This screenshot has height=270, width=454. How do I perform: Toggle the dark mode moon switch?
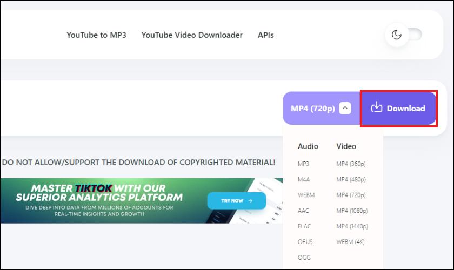point(404,35)
